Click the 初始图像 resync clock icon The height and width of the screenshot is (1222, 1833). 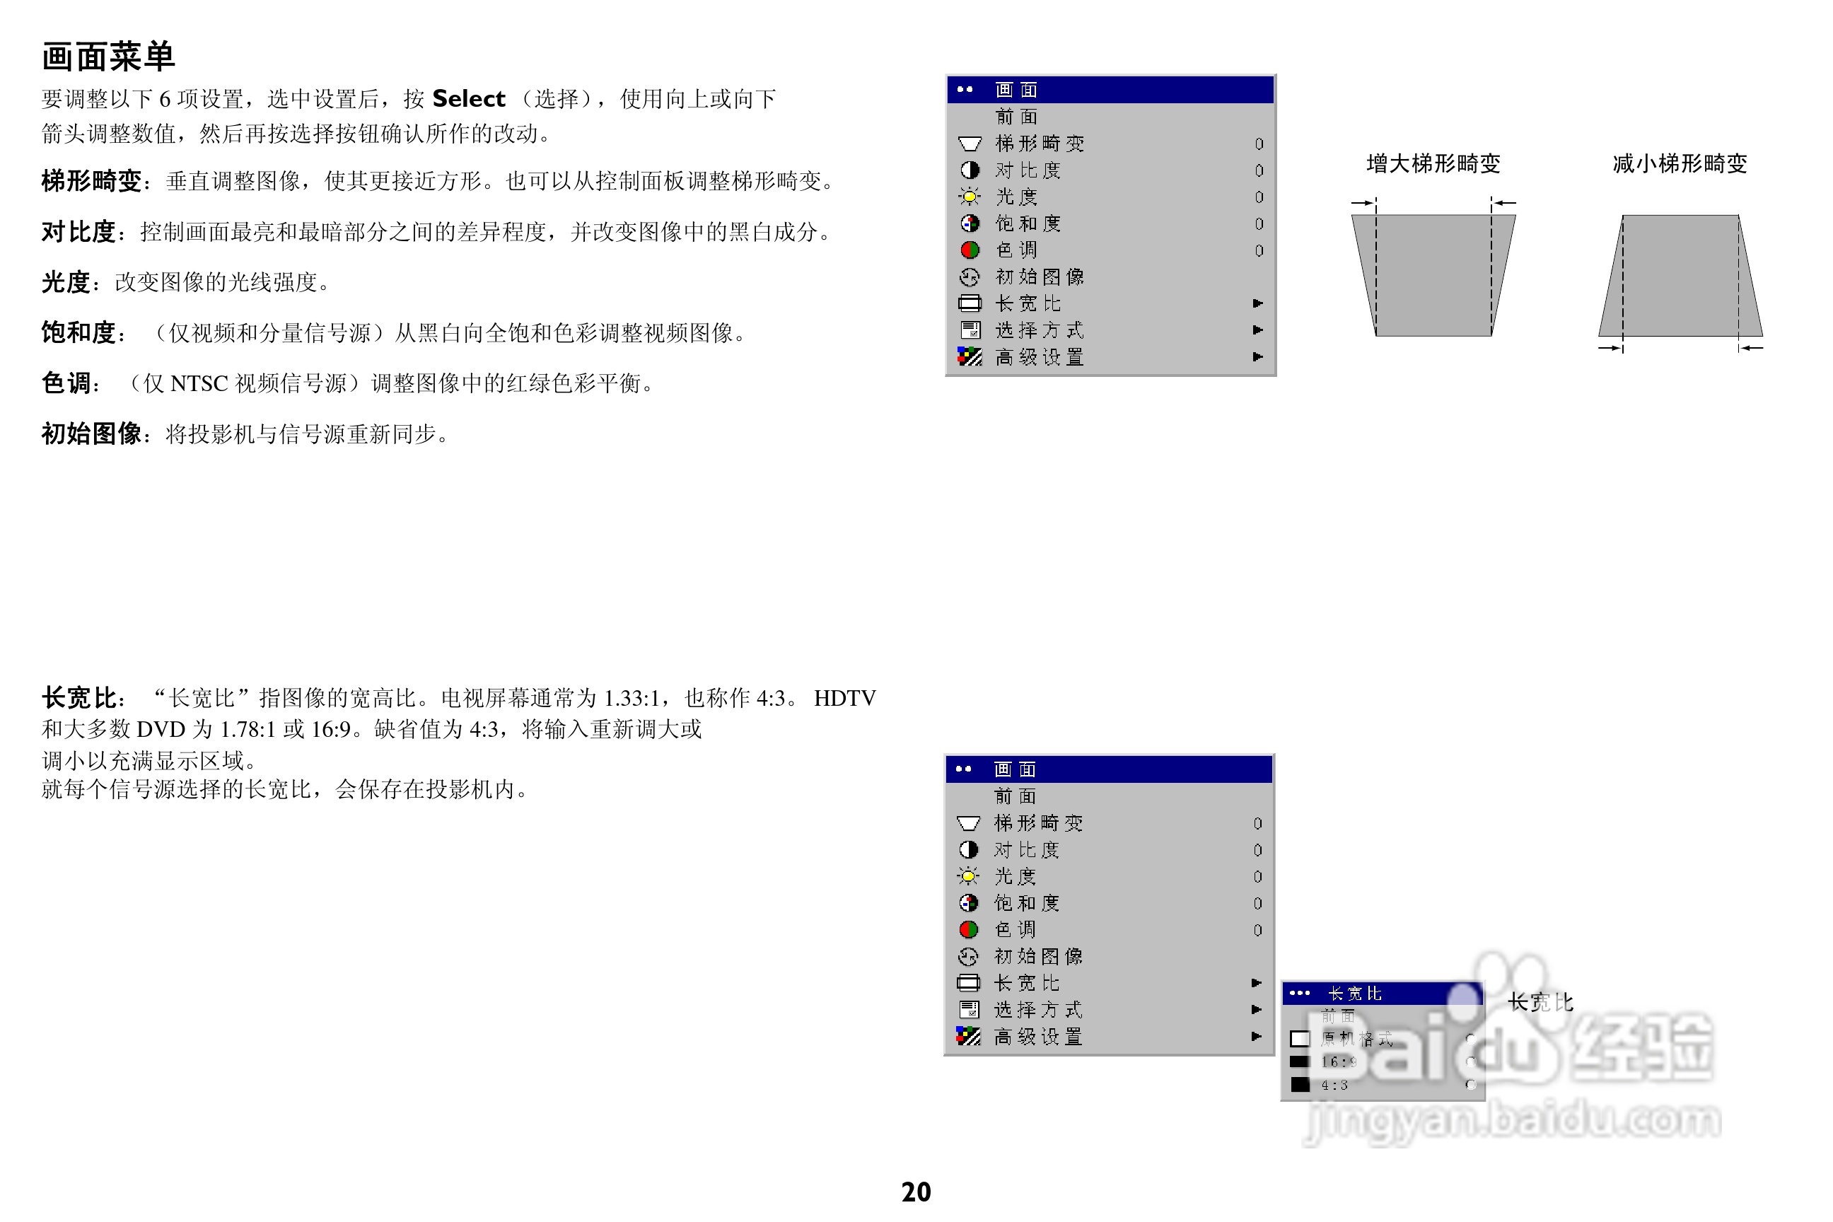pyautogui.click(x=969, y=276)
